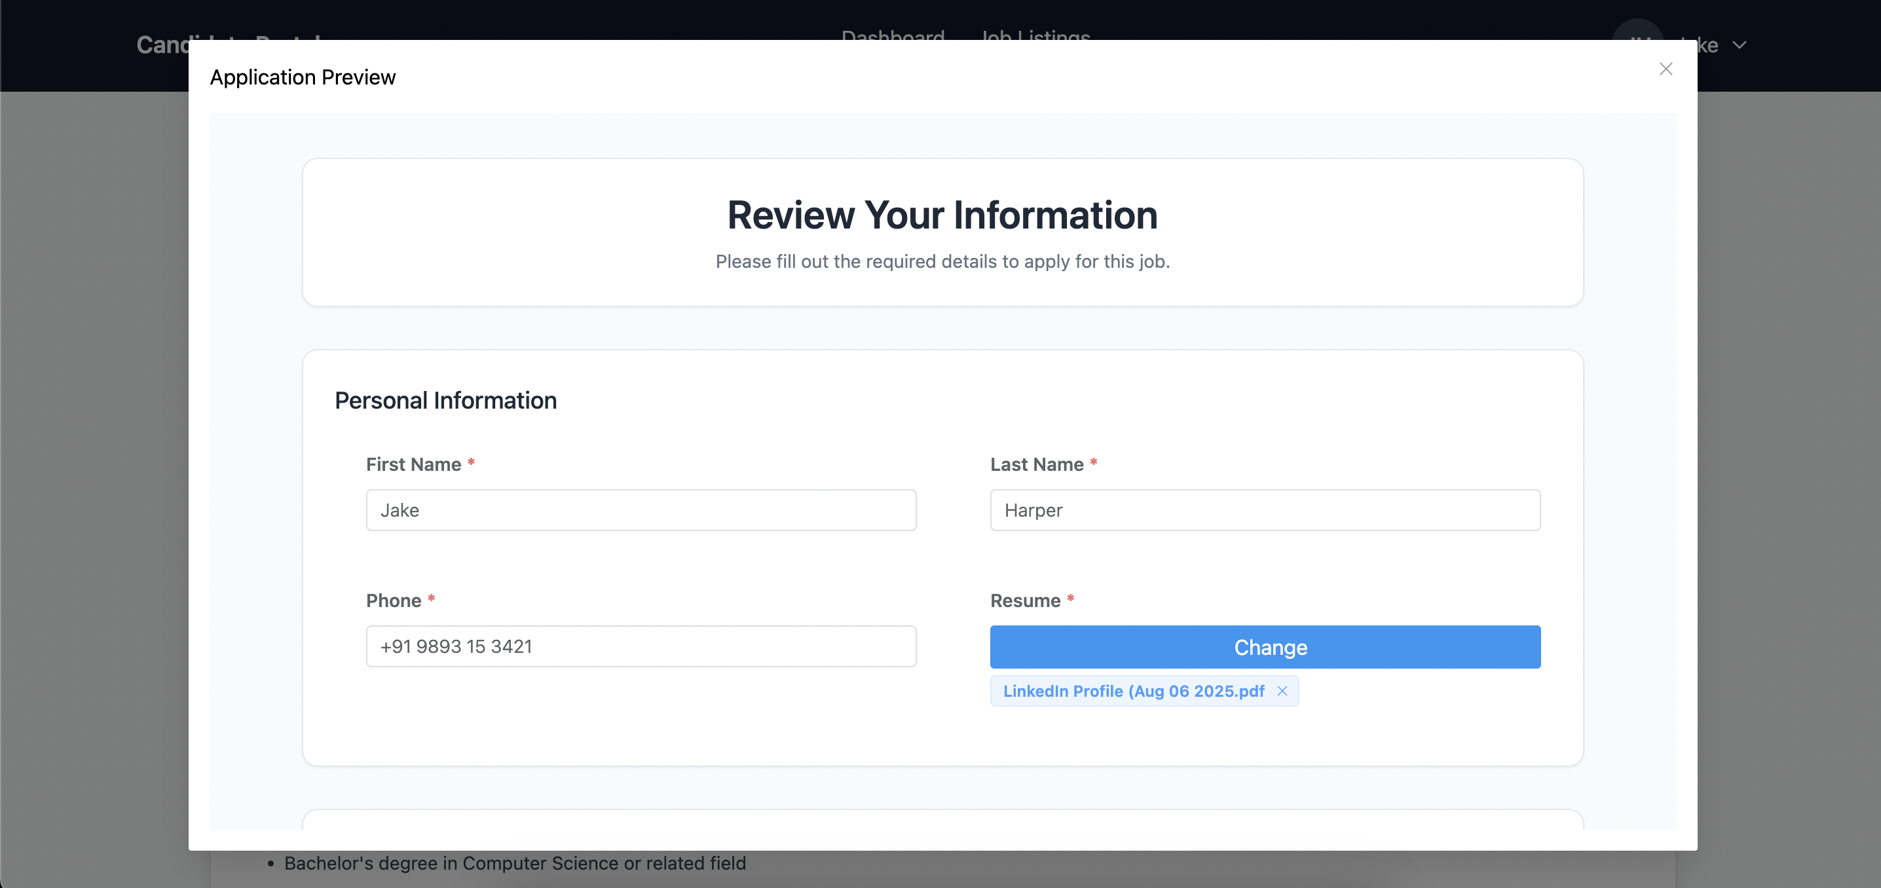Click the First Name field label

coord(413,464)
